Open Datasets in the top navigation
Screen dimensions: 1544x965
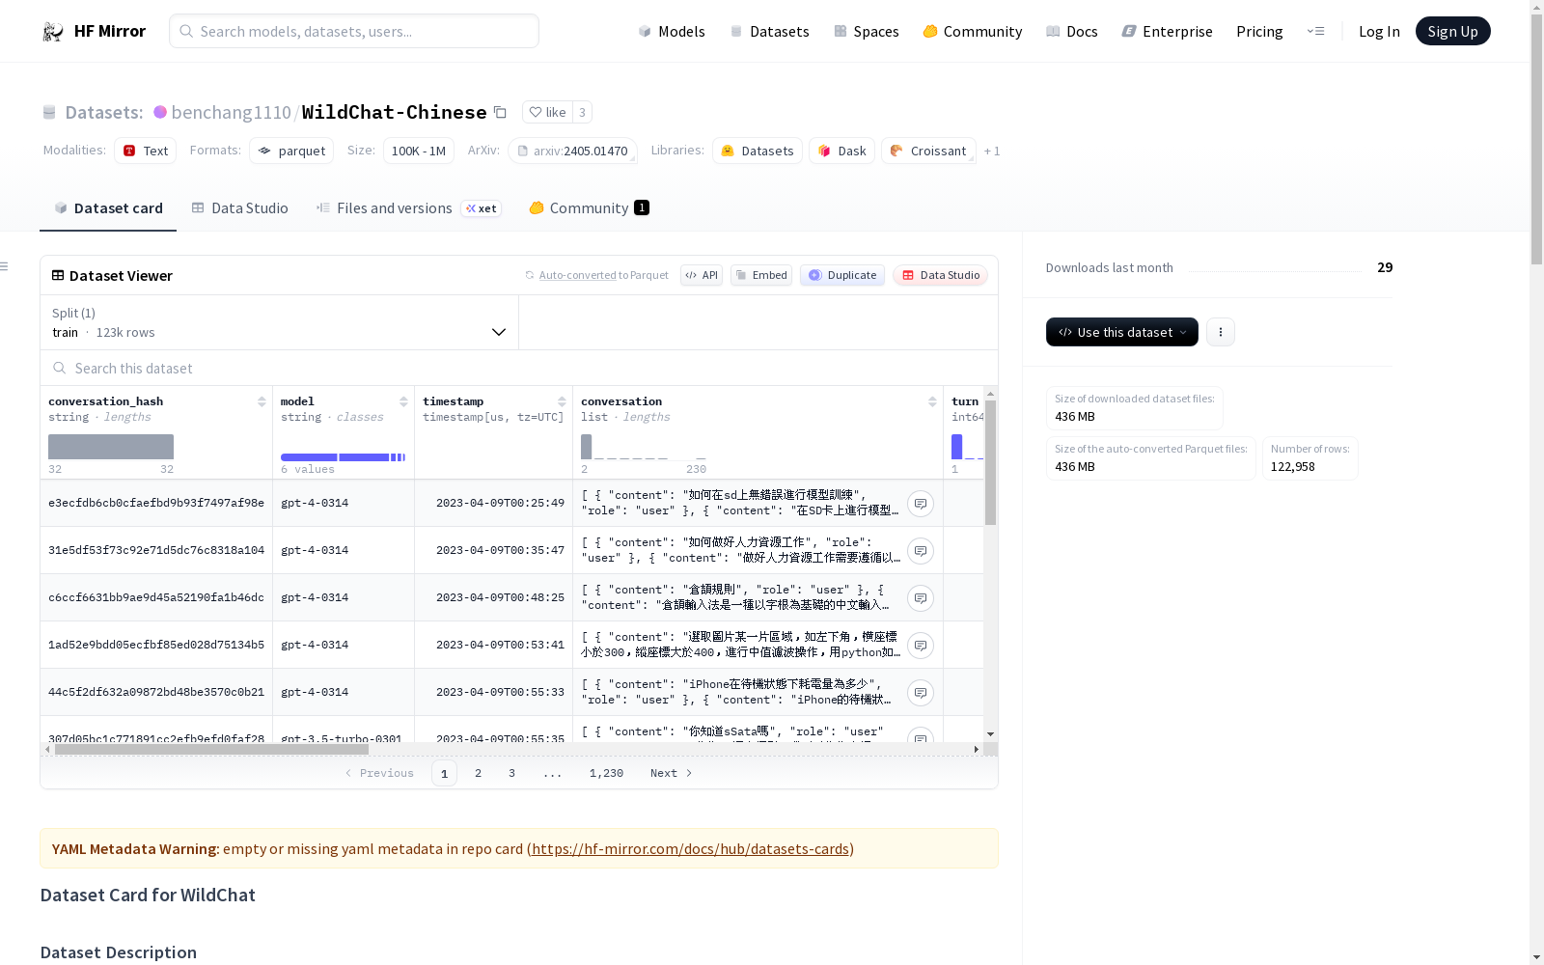[769, 32]
